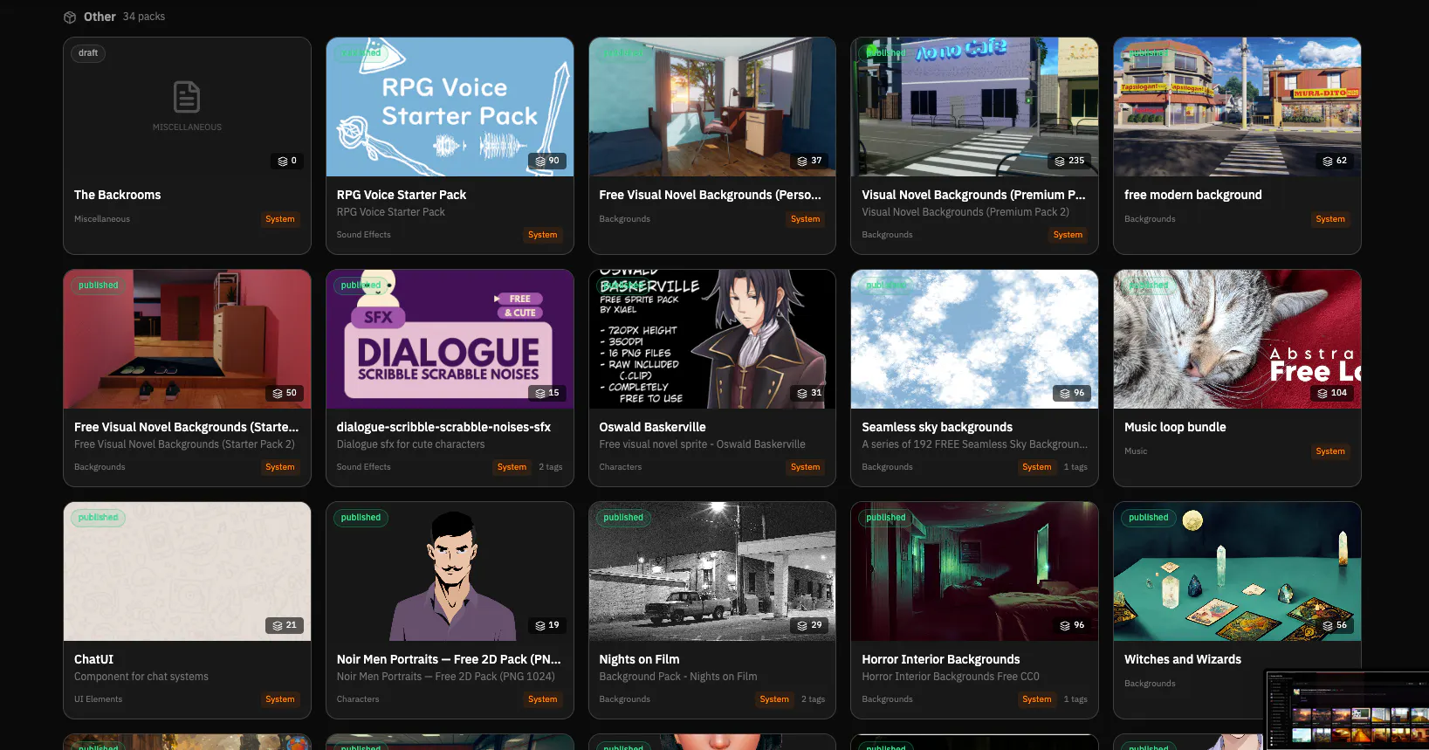Open ChatUI pack title
Screen dimensions: 1429x750
(93, 659)
